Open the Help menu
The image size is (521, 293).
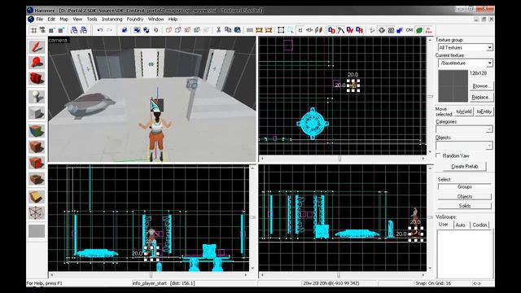tap(173, 20)
